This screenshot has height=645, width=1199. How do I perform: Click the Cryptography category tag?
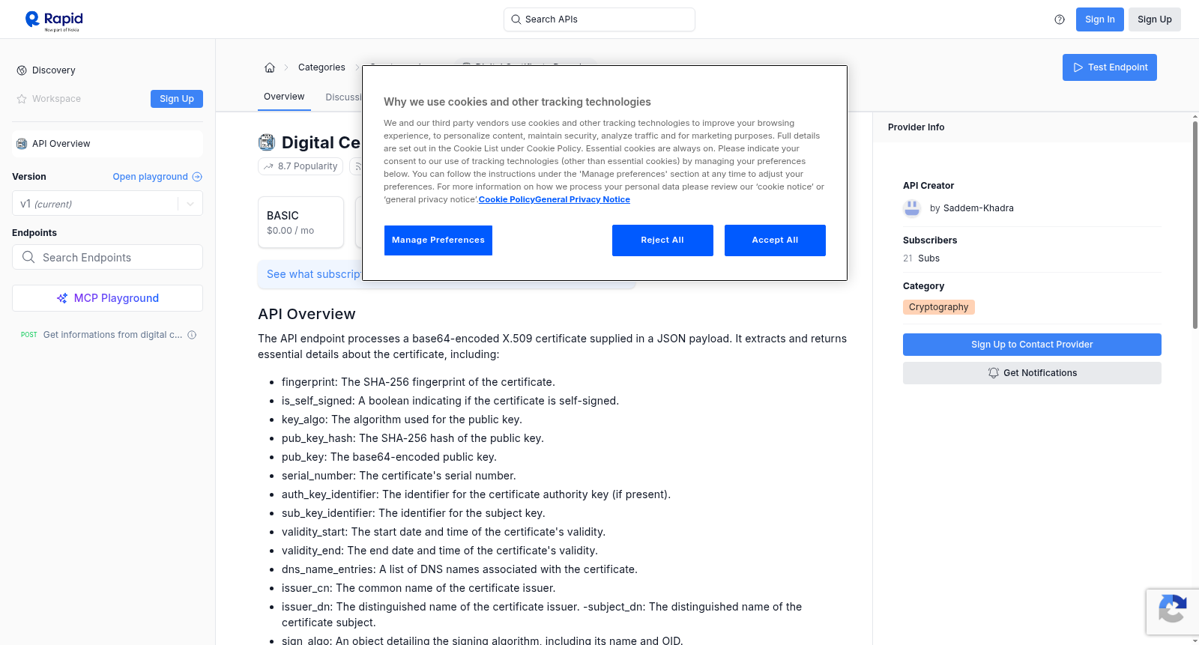938,307
